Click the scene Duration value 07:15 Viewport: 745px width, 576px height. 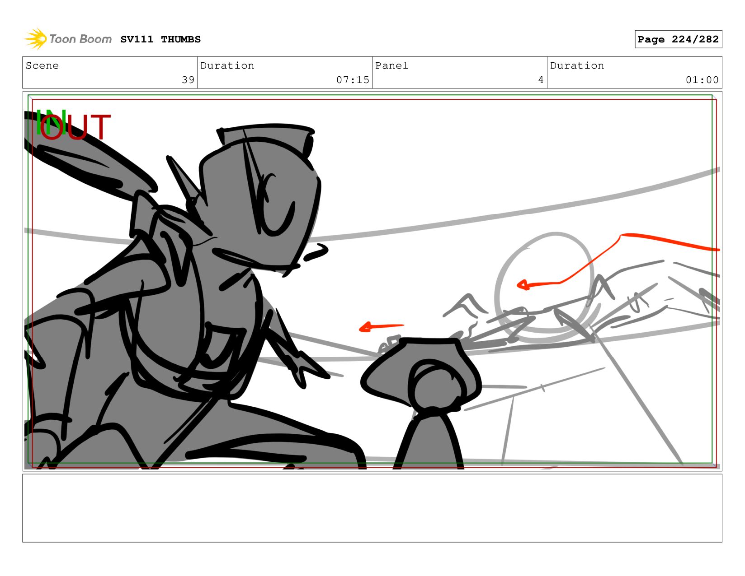tap(353, 80)
